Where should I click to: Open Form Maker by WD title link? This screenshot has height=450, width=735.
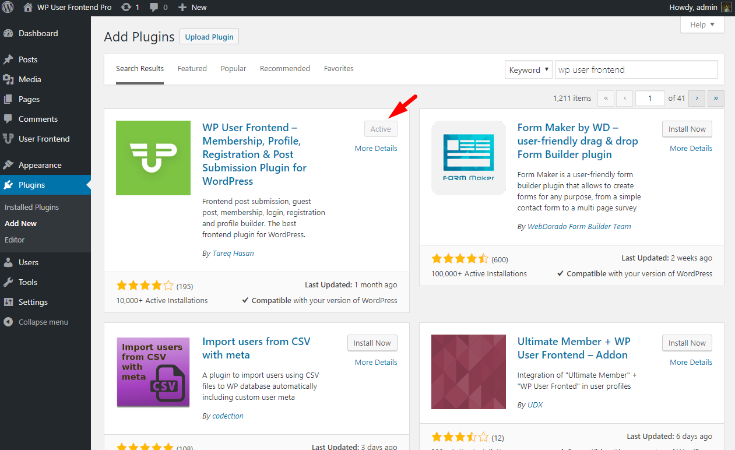[578, 141]
